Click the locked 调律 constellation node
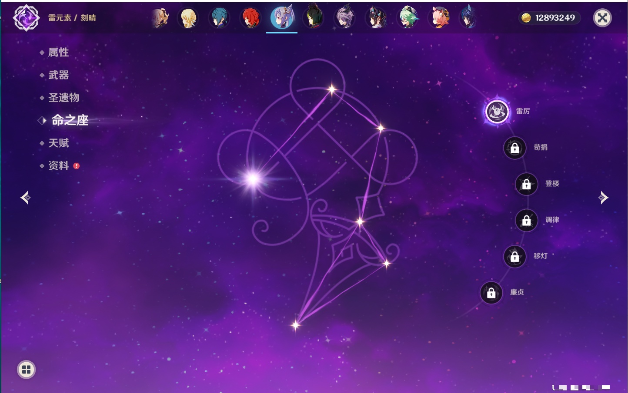628x393 pixels. (527, 221)
